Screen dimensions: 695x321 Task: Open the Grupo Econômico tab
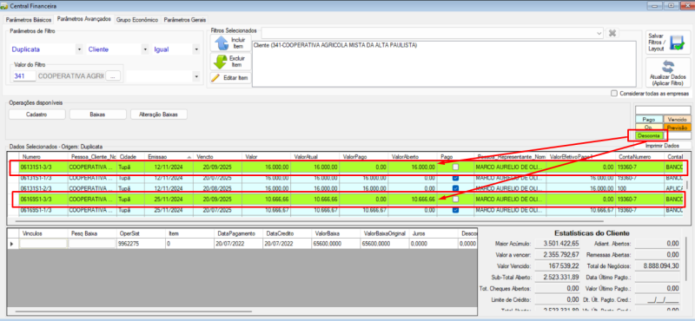[137, 20]
